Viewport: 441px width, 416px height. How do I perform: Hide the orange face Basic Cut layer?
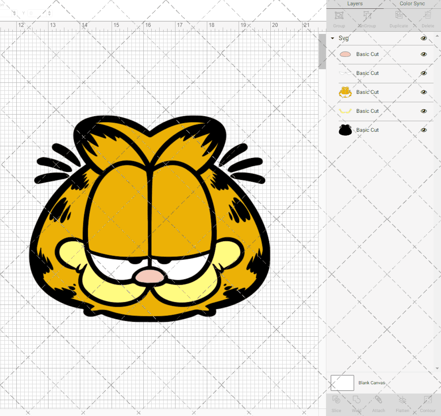point(423,92)
